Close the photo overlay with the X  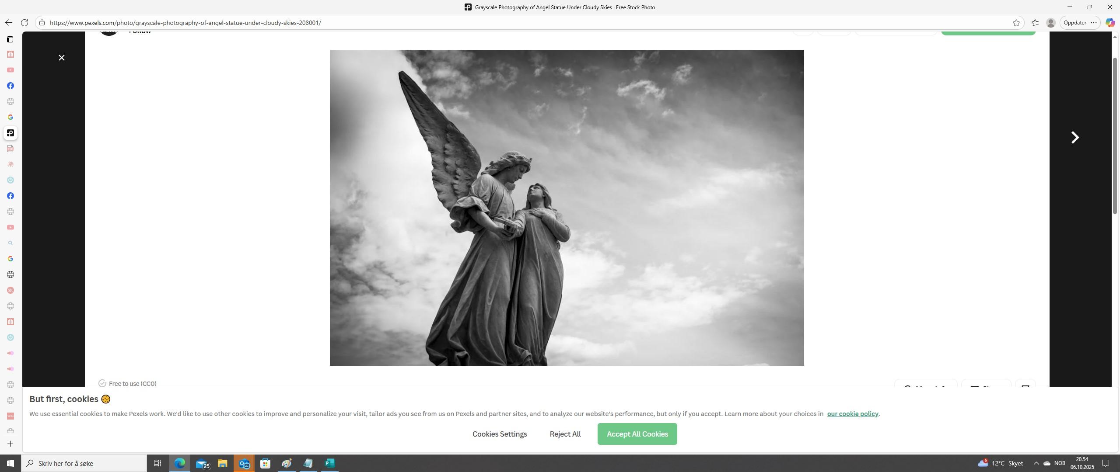coord(62,58)
